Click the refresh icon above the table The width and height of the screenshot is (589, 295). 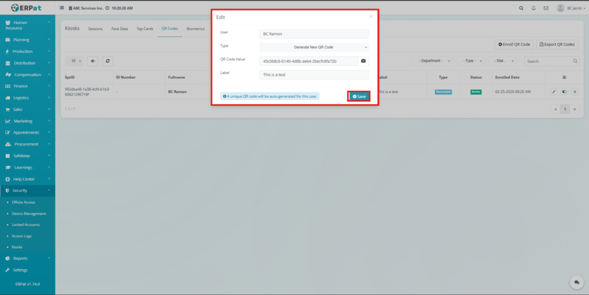[x=107, y=61]
